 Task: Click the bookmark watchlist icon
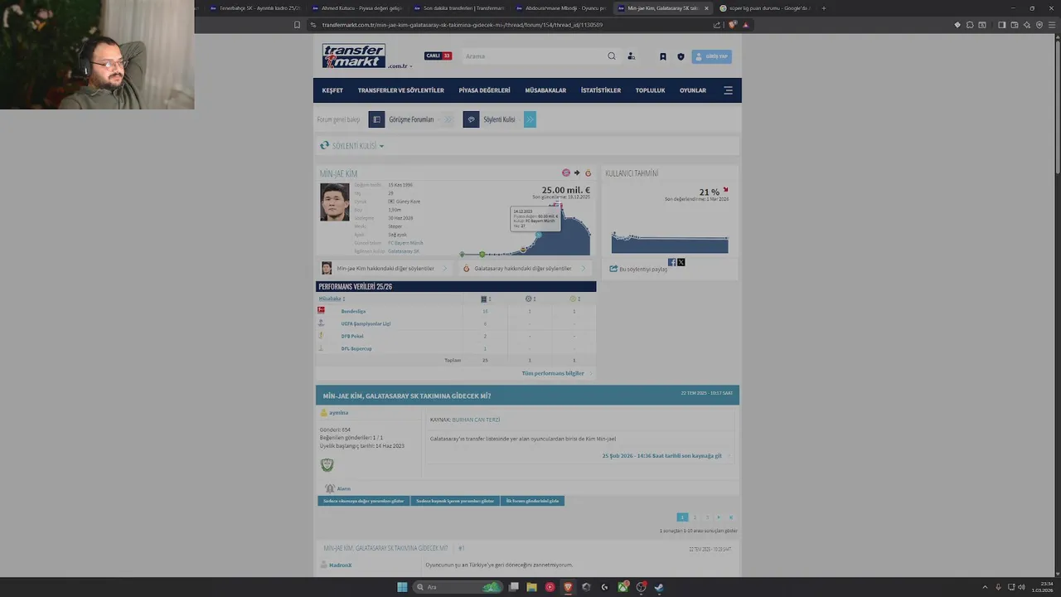(663, 56)
